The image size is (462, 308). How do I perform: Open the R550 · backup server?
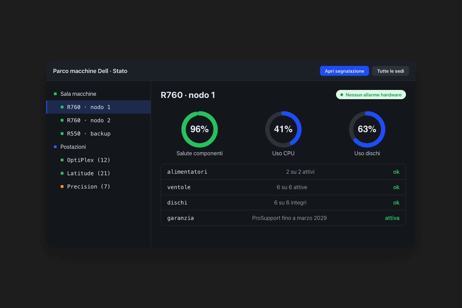[x=99, y=134]
